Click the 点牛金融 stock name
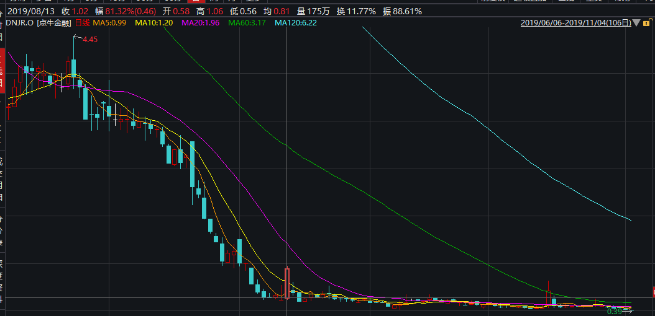 pyautogui.click(x=55, y=23)
